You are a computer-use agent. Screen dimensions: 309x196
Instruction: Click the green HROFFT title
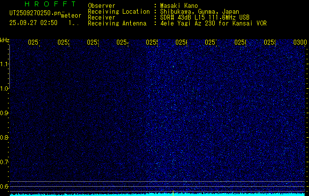50,4
